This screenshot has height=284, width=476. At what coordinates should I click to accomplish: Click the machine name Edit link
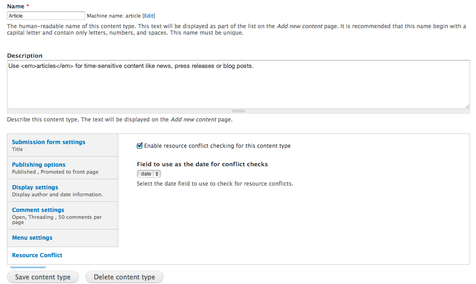(148, 16)
